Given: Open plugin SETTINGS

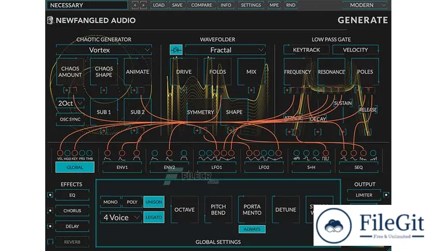Looking at the screenshot, I should coord(251,5).
